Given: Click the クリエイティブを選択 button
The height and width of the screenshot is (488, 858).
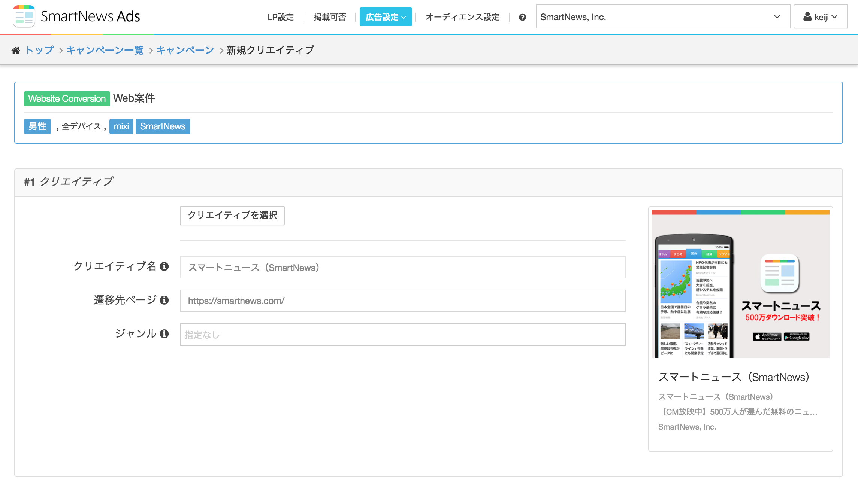Looking at the screenshot, I should click(x=232, y=216).
